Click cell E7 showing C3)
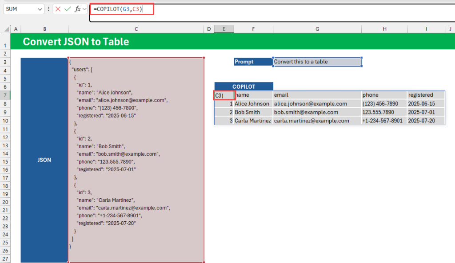This screenshot has height=263, width=455. point(224,95)
